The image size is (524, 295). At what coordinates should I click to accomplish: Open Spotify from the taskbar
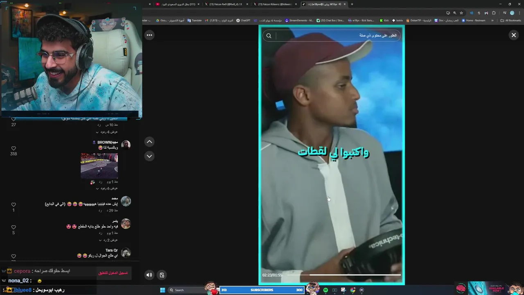[x=325, y=290]
